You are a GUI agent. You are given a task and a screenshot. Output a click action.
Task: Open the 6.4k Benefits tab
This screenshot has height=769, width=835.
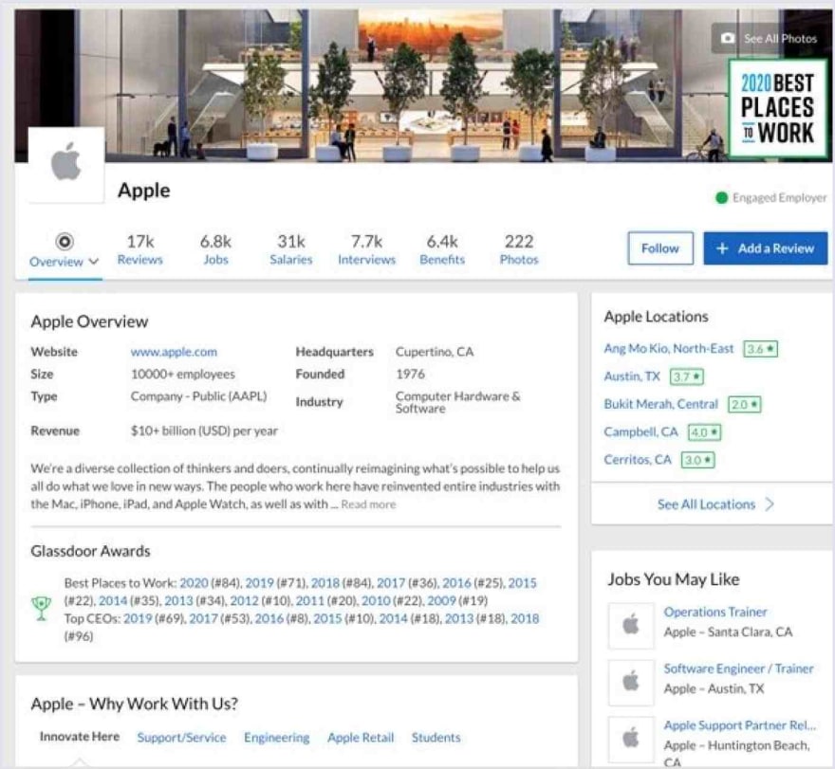click(x=442, y=249)
